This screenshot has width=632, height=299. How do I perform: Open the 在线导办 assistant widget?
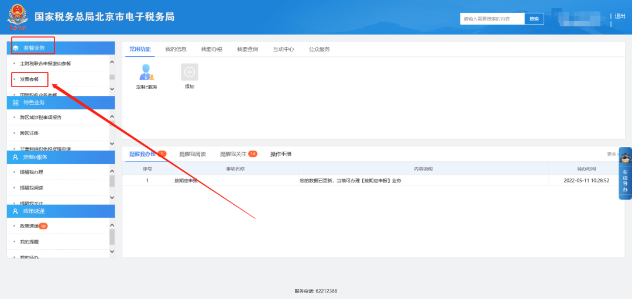(625, 173)
